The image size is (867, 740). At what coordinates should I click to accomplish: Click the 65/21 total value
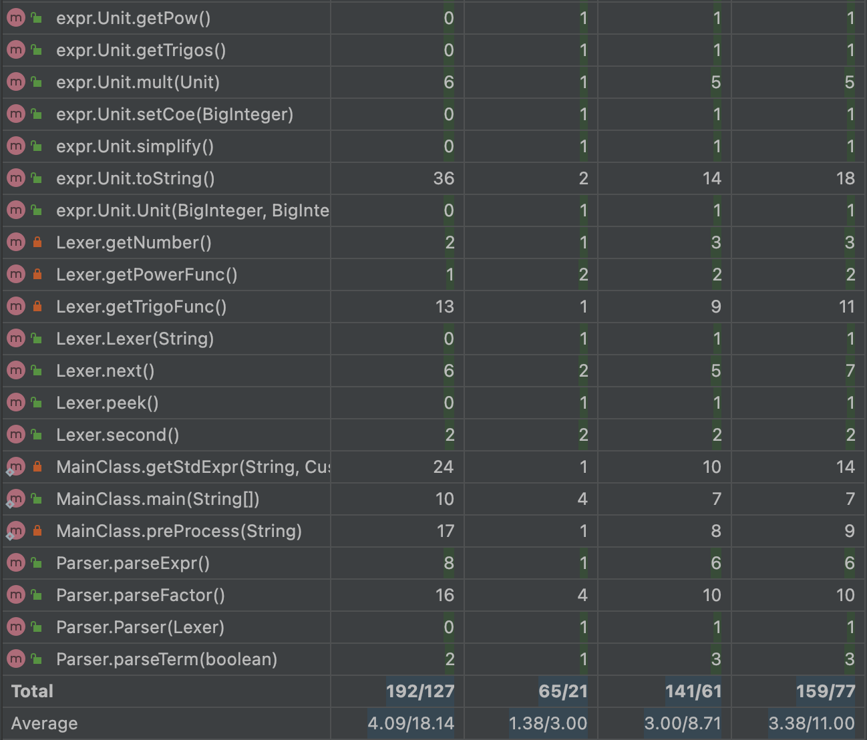coord(563,691)
